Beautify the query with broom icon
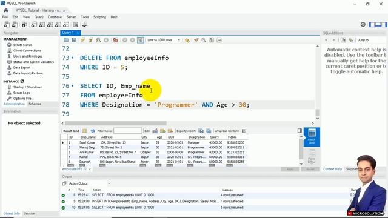Screen dimensions: 388x218 (x=196, y=40)
